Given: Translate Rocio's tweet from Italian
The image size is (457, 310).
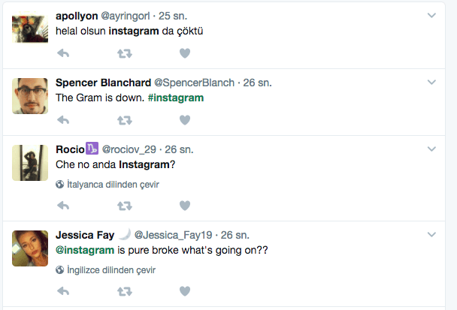Looking at the screenshot, I should pos(112,184).
